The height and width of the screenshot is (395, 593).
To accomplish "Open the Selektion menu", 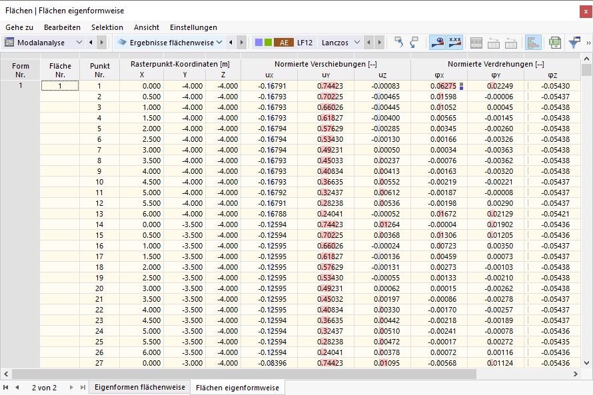I will pos(107,27).
